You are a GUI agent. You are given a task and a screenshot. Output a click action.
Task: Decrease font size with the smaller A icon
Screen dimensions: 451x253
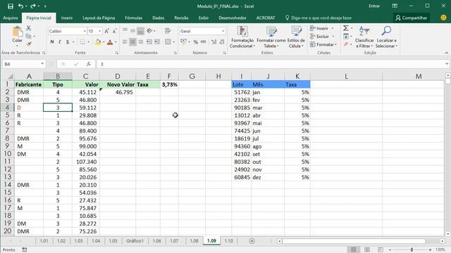tap(114, 31)
